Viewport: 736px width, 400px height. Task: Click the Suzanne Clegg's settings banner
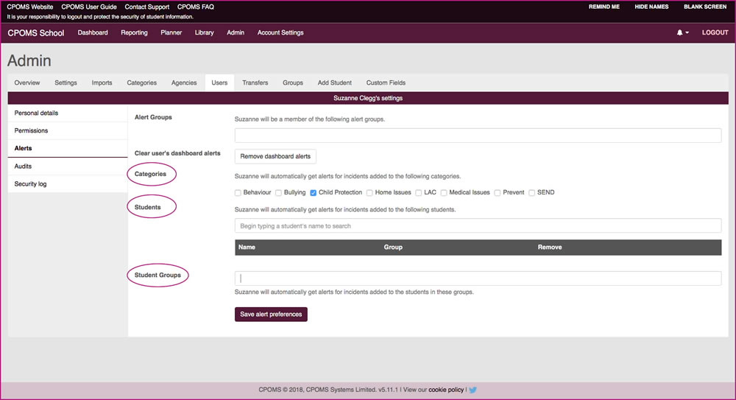click(x=368, y=98)
